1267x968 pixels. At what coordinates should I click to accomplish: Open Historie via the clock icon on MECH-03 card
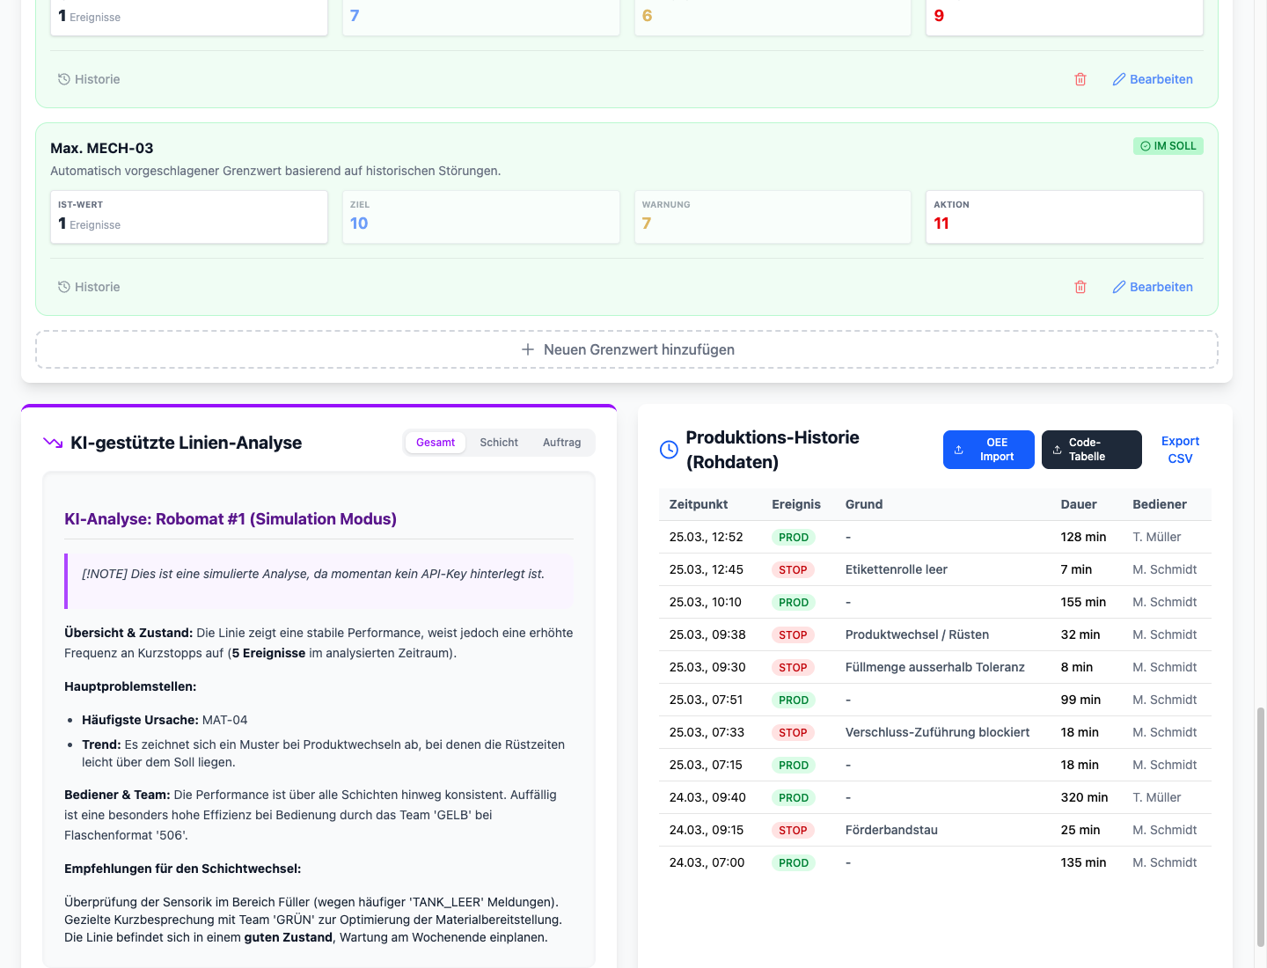point(63,287)
